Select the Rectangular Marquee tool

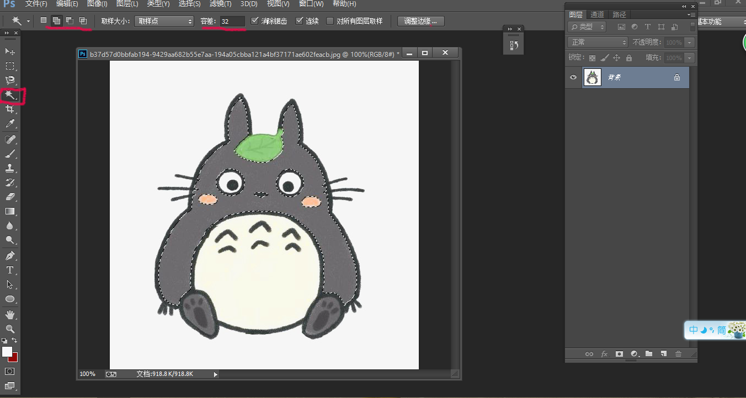pyautogui.click(x=10, y=66)
